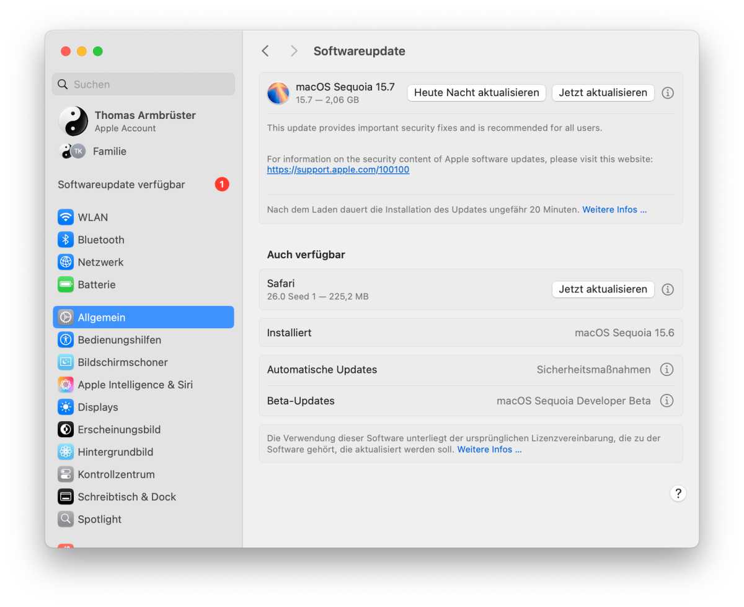The height and width of the screenshot is (607, 744).
Task: Go forward with the right chevron
Action: 294,51
